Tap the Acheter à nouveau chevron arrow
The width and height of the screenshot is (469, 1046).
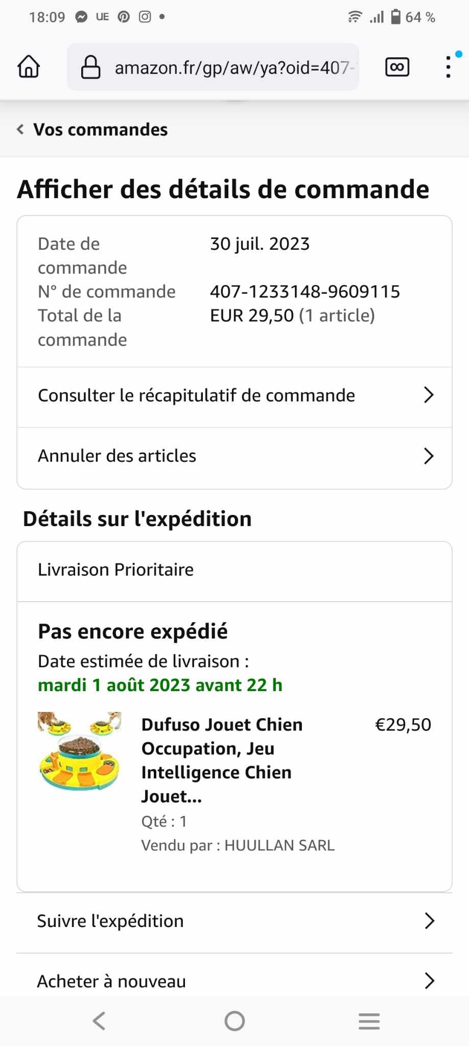(429, 981)
